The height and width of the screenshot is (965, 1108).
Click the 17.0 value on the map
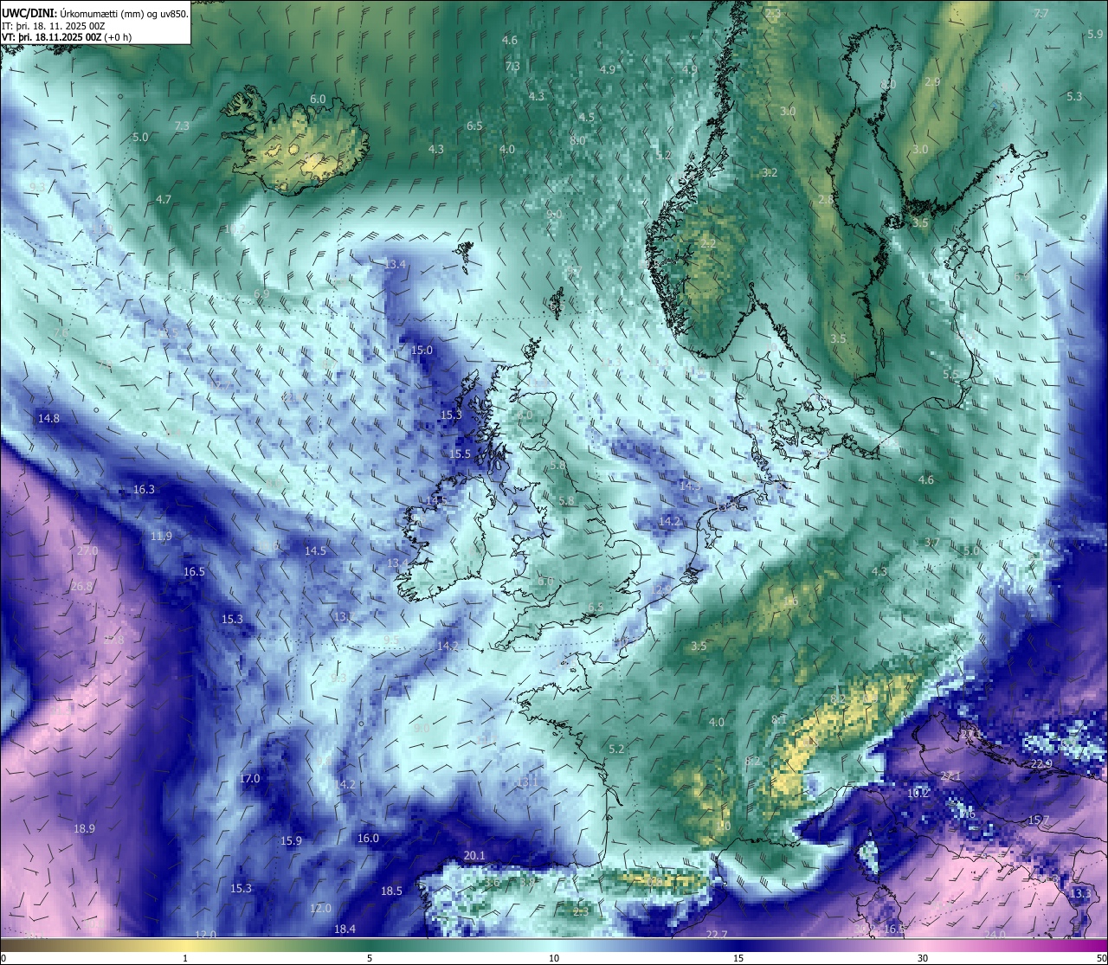point(249,778)
